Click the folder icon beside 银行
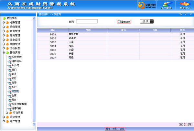 10,79
